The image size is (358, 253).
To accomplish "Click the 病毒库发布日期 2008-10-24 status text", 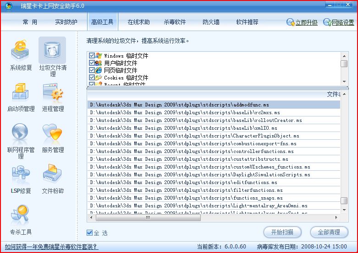I will 302,247.
